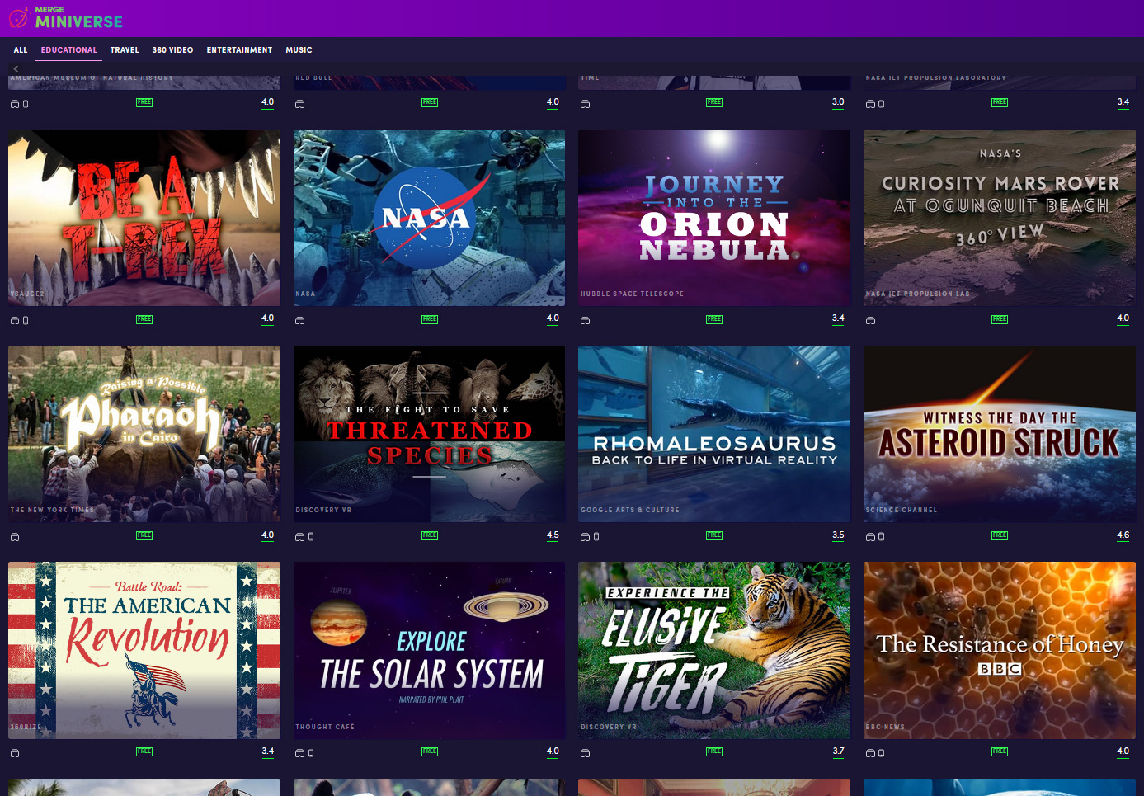This screenshot has width=1144, height=796.
Task: Open The Fight to Save Threatened Species
Action: point(429,434)
